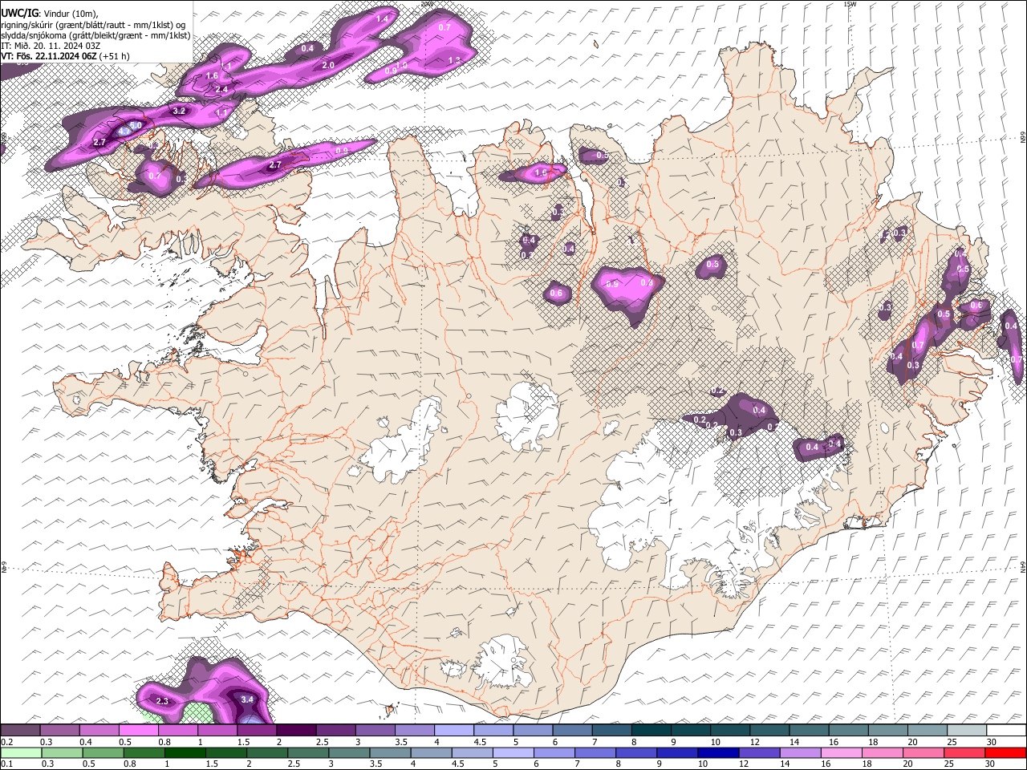Screen dimensions: 1027x770
Task: Select upper legend swatch between 12 and 14
Action: 769,731
